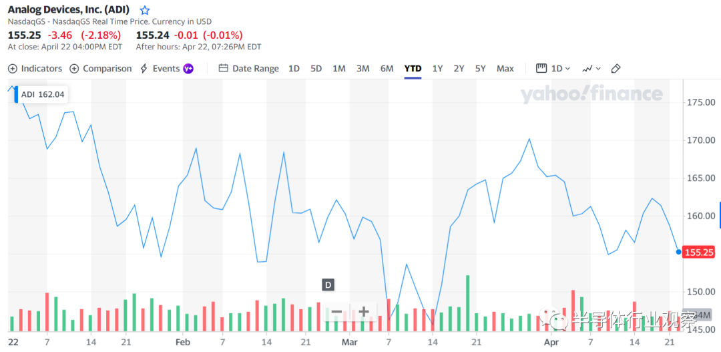Select the Max time range

pos(505,69)
